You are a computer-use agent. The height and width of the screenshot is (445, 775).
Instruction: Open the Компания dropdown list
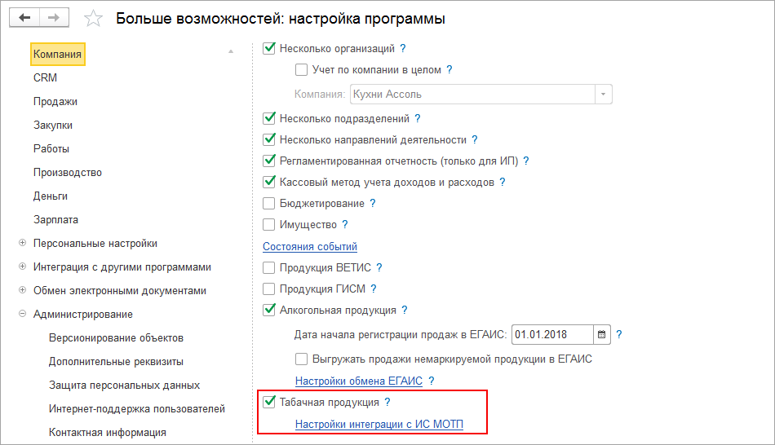[604, 94]
